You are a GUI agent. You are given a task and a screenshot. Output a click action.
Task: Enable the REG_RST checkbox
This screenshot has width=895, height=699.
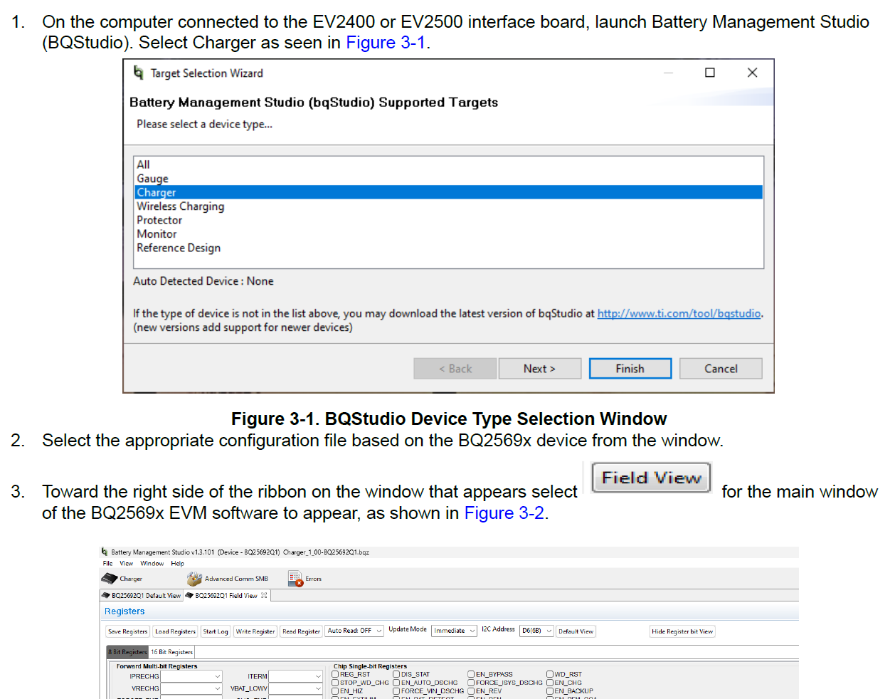[335, 674]
